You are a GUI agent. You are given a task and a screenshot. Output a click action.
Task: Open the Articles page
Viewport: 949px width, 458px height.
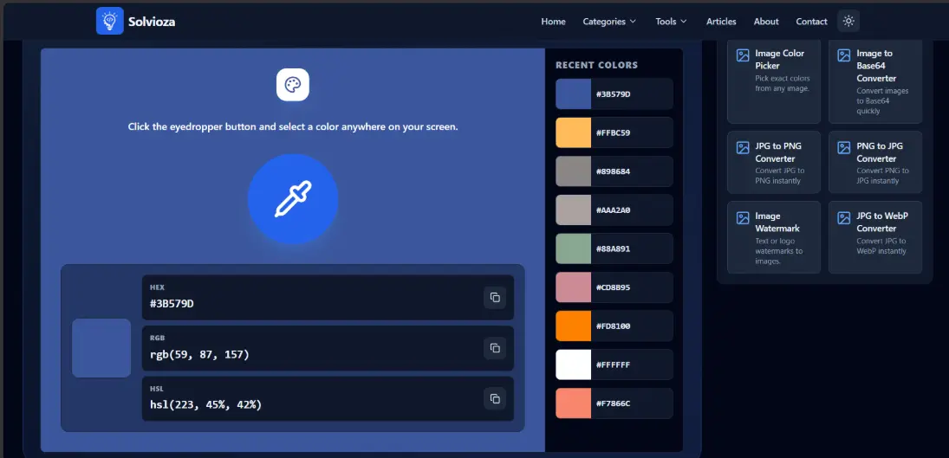tap(721, 21)
